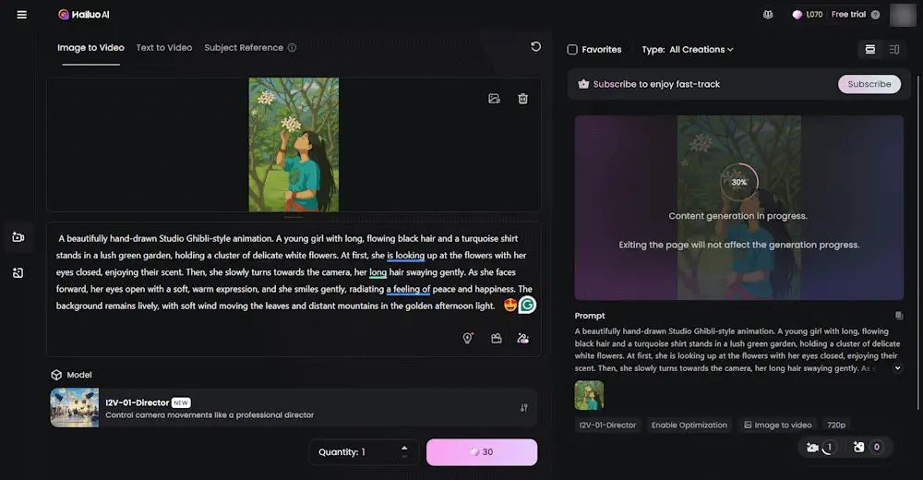Click the prompt optimization icon
The width and height of the screenshot is (923, 480).
pos(522,338)
